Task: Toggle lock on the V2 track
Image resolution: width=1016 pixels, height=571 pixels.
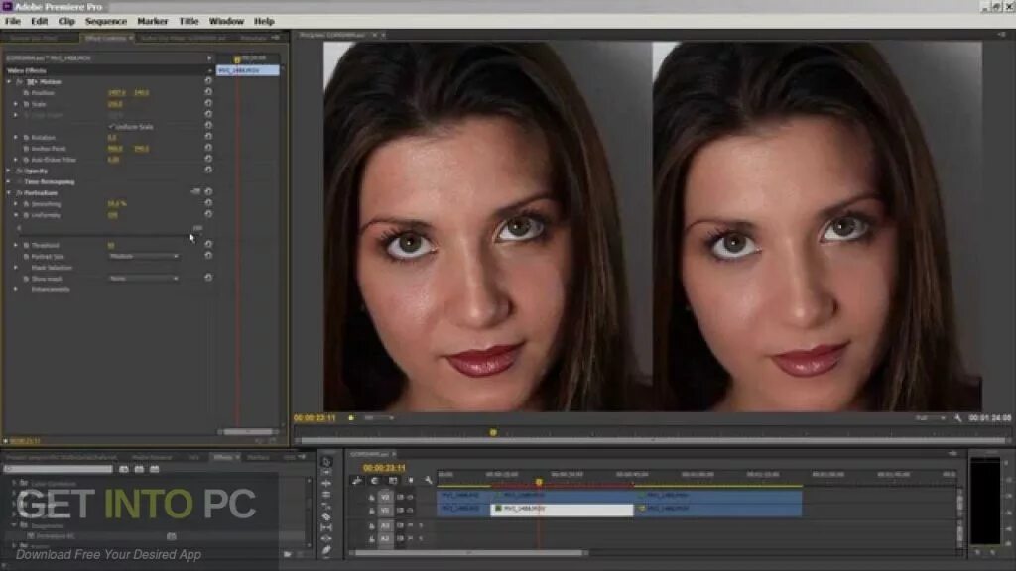Action: tap(372, 498)
